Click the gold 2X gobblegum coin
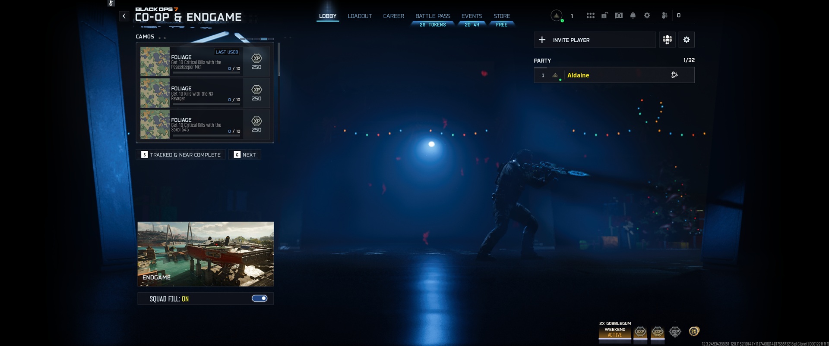 693,331
